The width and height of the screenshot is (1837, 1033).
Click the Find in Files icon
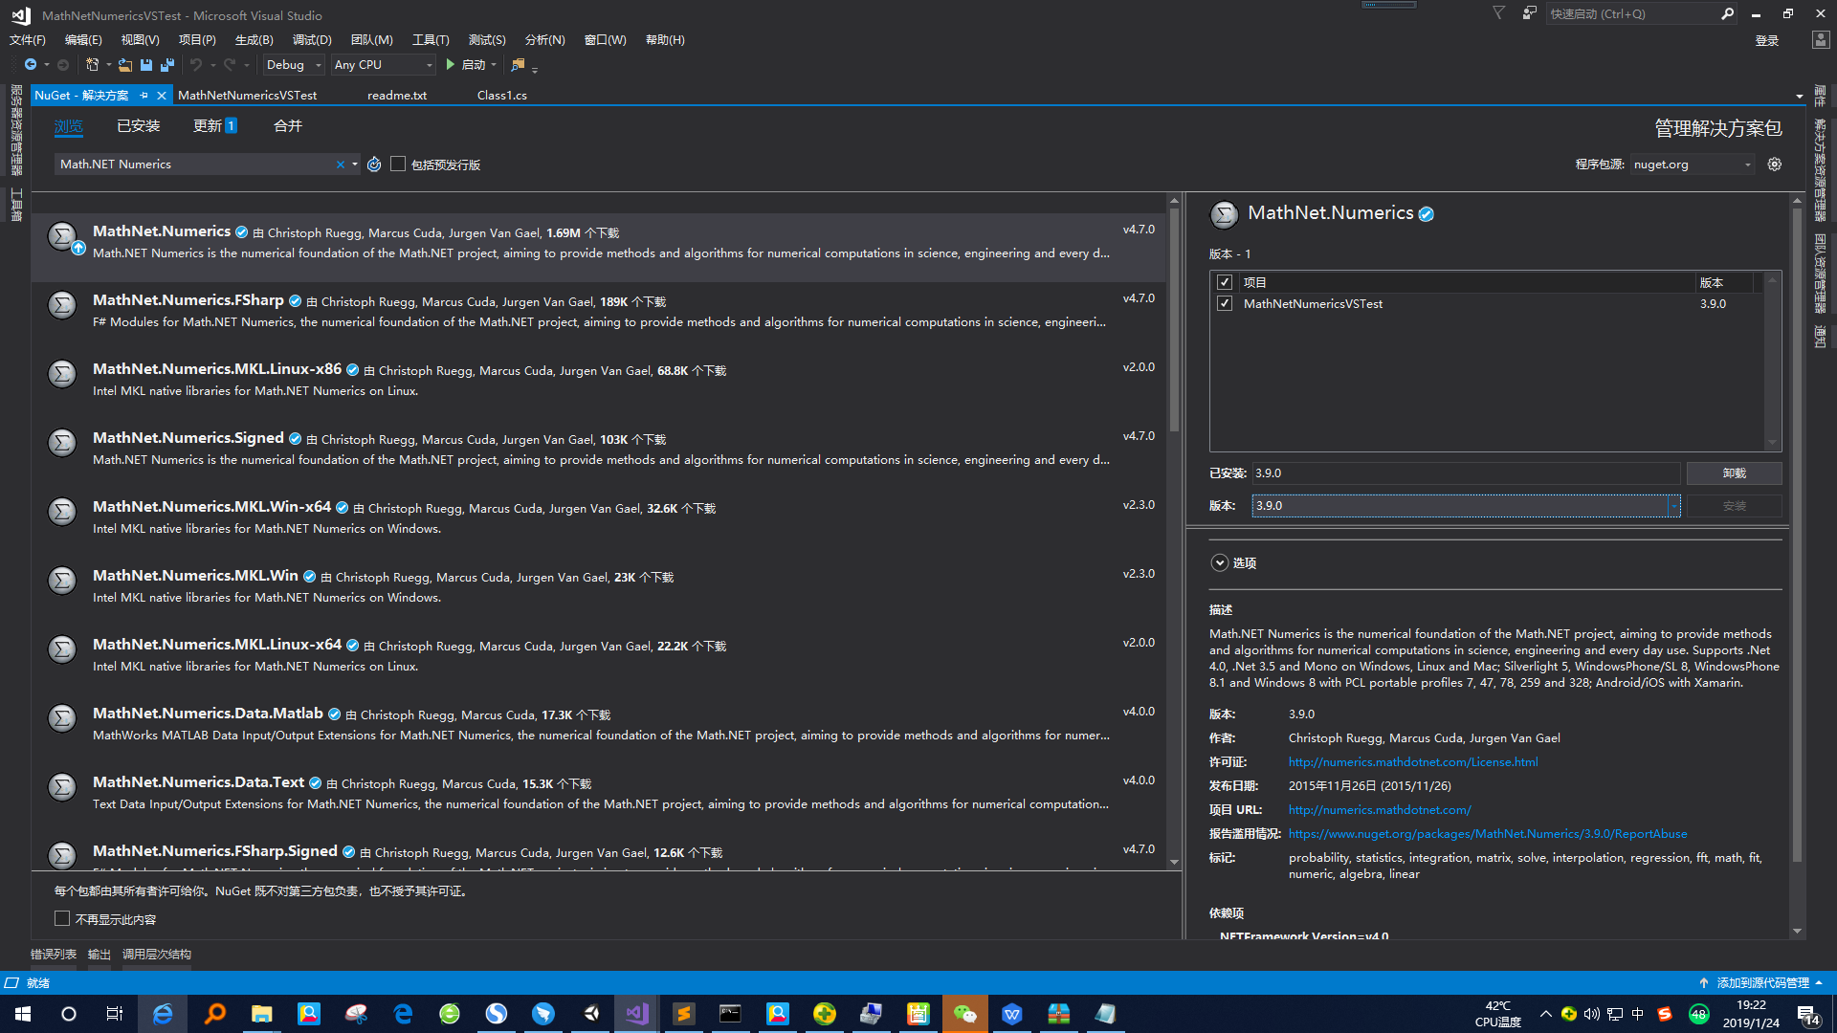(518, 65)
